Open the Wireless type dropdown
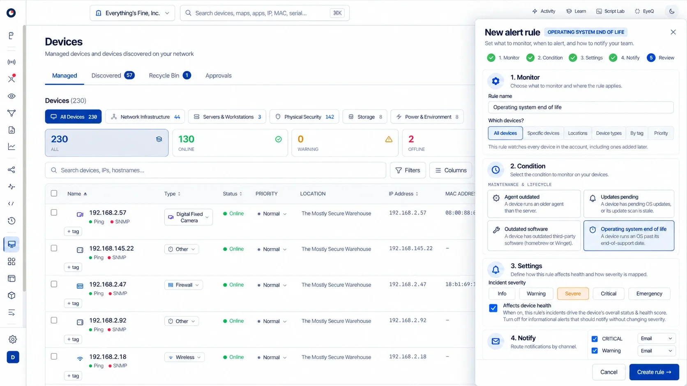The height and width of the screenshot is (386, 687). [184, 357]
